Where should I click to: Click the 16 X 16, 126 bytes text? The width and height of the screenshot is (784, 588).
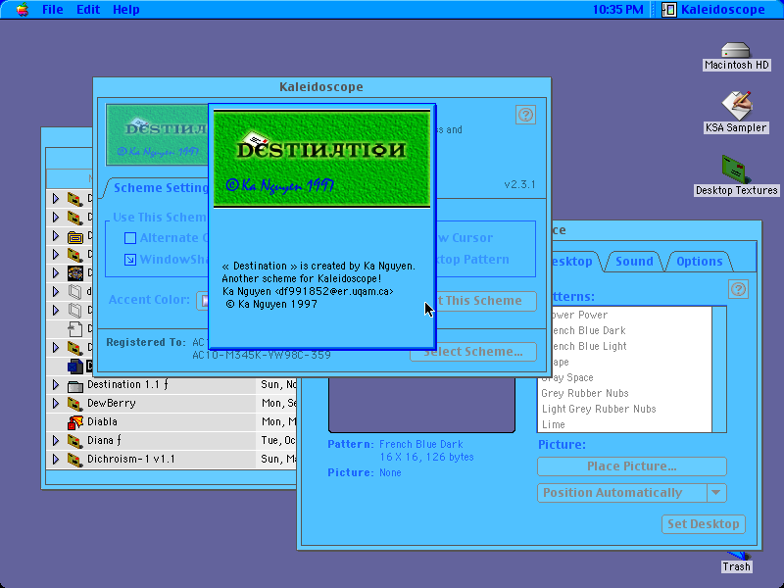426,457
